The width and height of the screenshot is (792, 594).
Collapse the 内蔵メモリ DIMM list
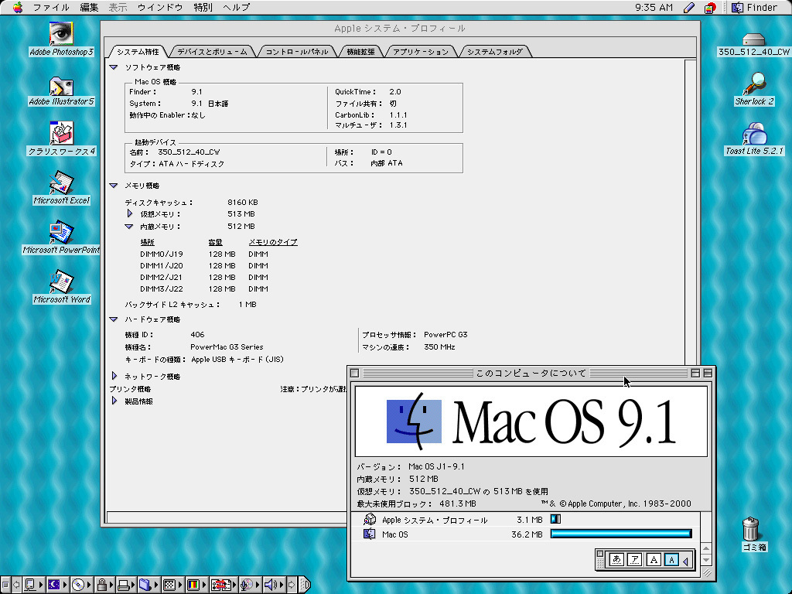129,227
